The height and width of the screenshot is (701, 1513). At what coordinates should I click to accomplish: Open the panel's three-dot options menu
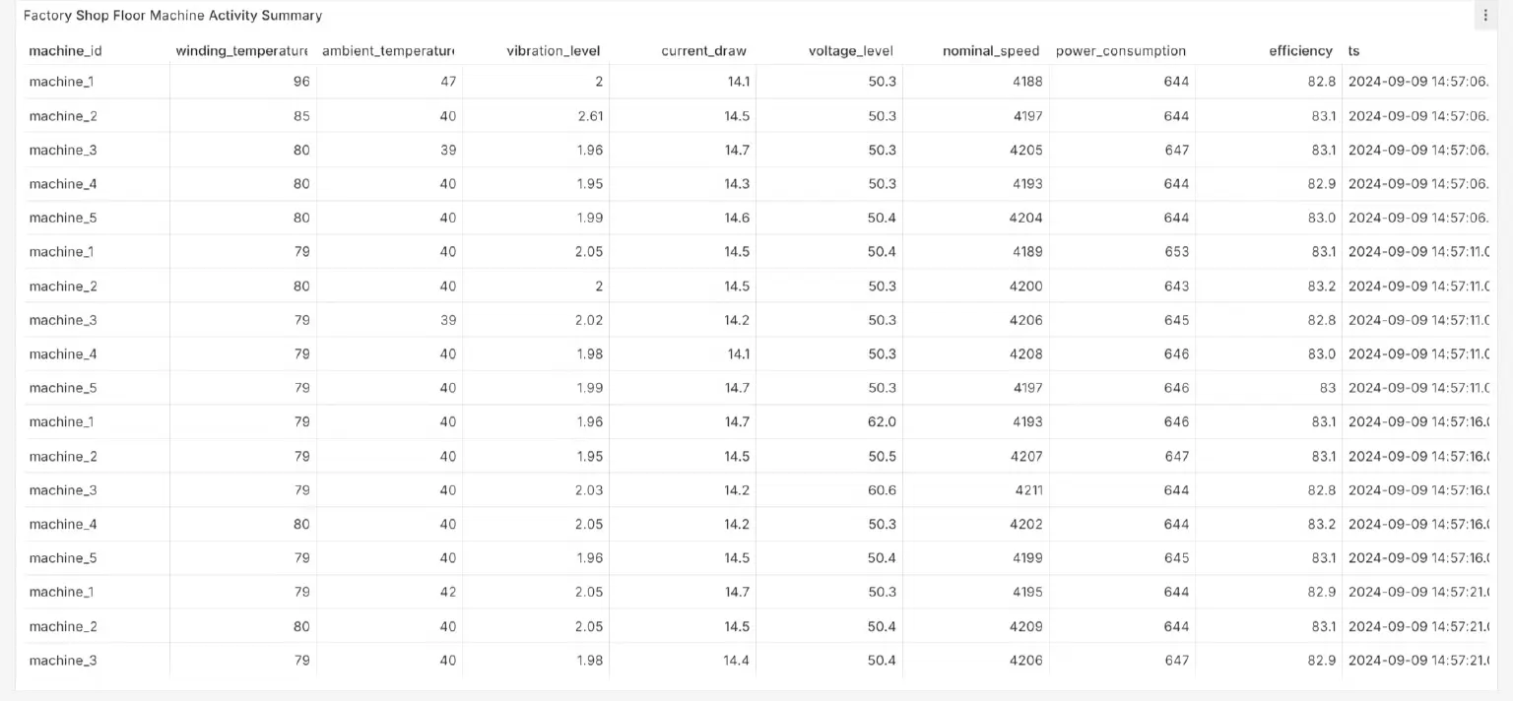coord(1485,16)
